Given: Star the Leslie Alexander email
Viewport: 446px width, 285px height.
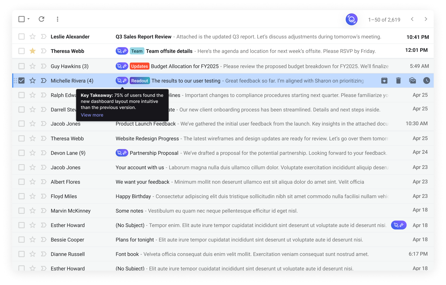Looking at the screenshot, I should click(x=32, y=37).
